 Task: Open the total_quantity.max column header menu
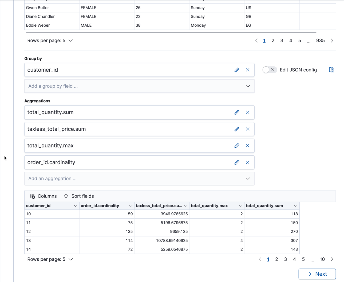click(240, 206)
